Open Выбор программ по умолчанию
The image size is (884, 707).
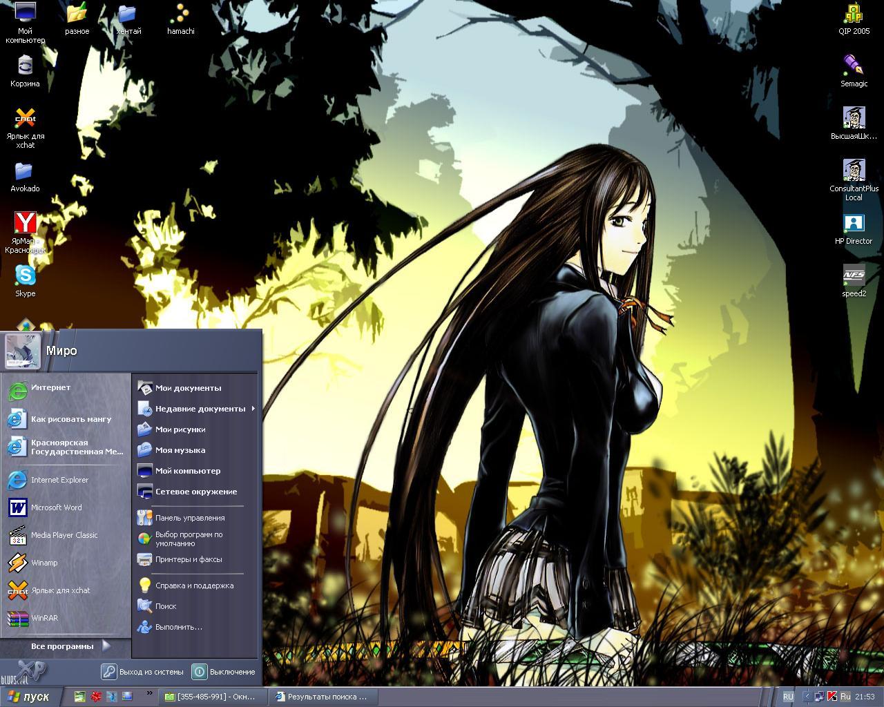(x=196, y=539)
